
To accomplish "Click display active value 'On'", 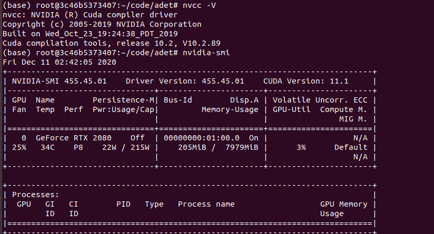I will (253, 138).
